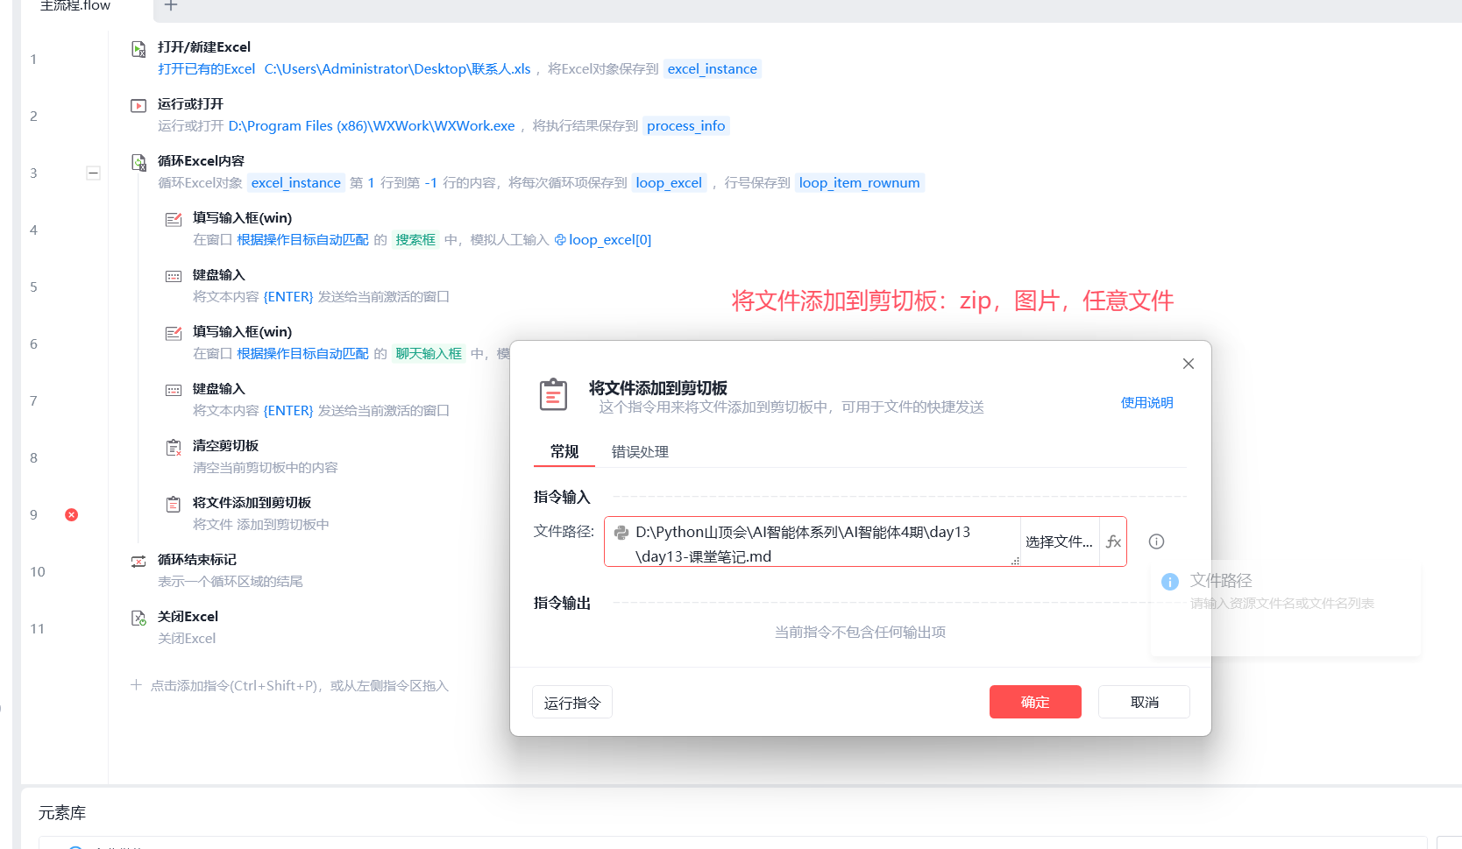Click the loop_excel variable tag
Image resolution: width=1462 pixels, height=849 pixels.
point(669,183)
